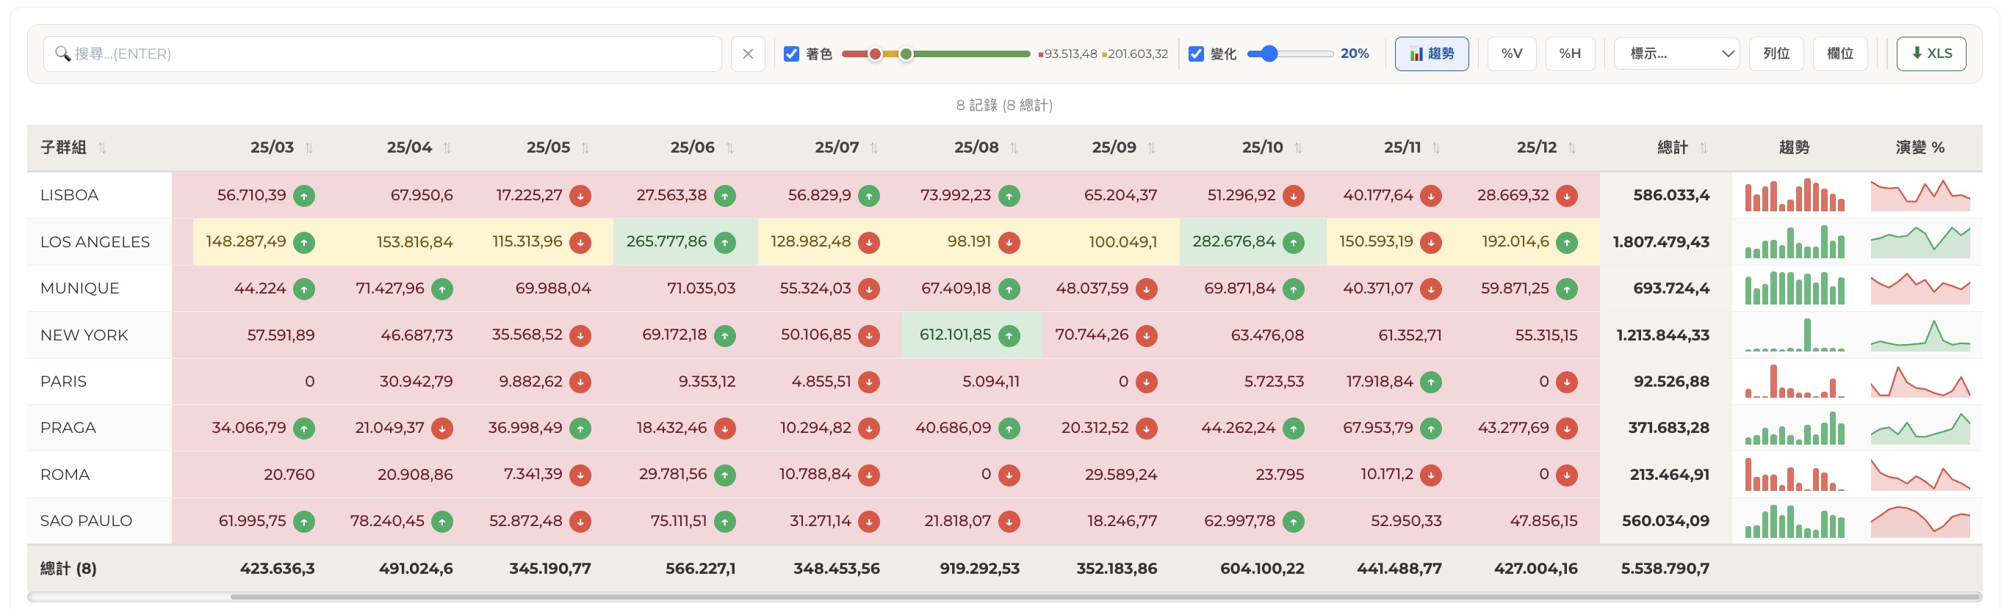Image resolution: width=2004 pixels, height=609 pixels.
Task: Click the 演變 % column header
Action: (x=1920, y=147)
